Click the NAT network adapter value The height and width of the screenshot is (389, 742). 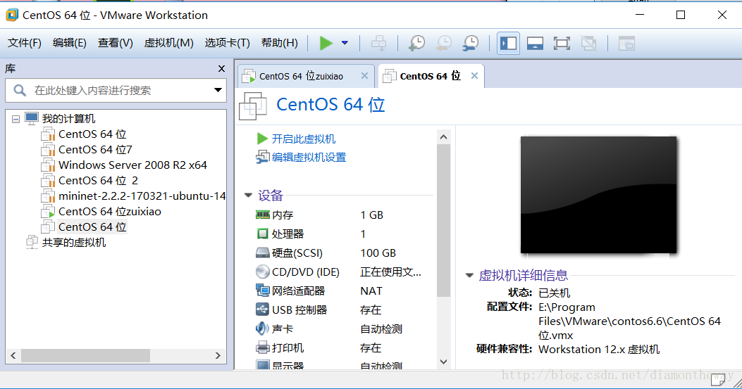coord(371,291)
